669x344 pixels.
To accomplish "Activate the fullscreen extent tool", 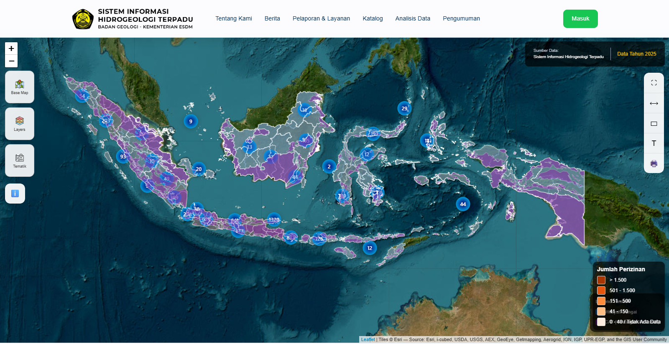I will [x=654, y=83].
